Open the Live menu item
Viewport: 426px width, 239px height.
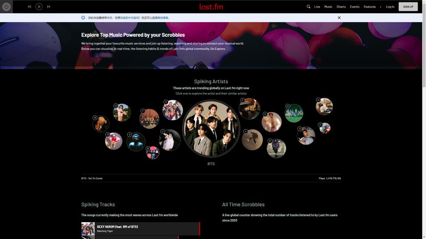317,7
